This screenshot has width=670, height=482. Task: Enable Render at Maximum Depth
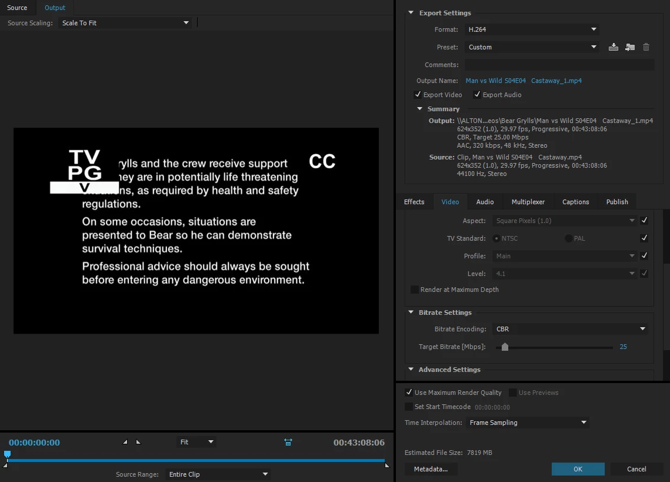[414, 290]
